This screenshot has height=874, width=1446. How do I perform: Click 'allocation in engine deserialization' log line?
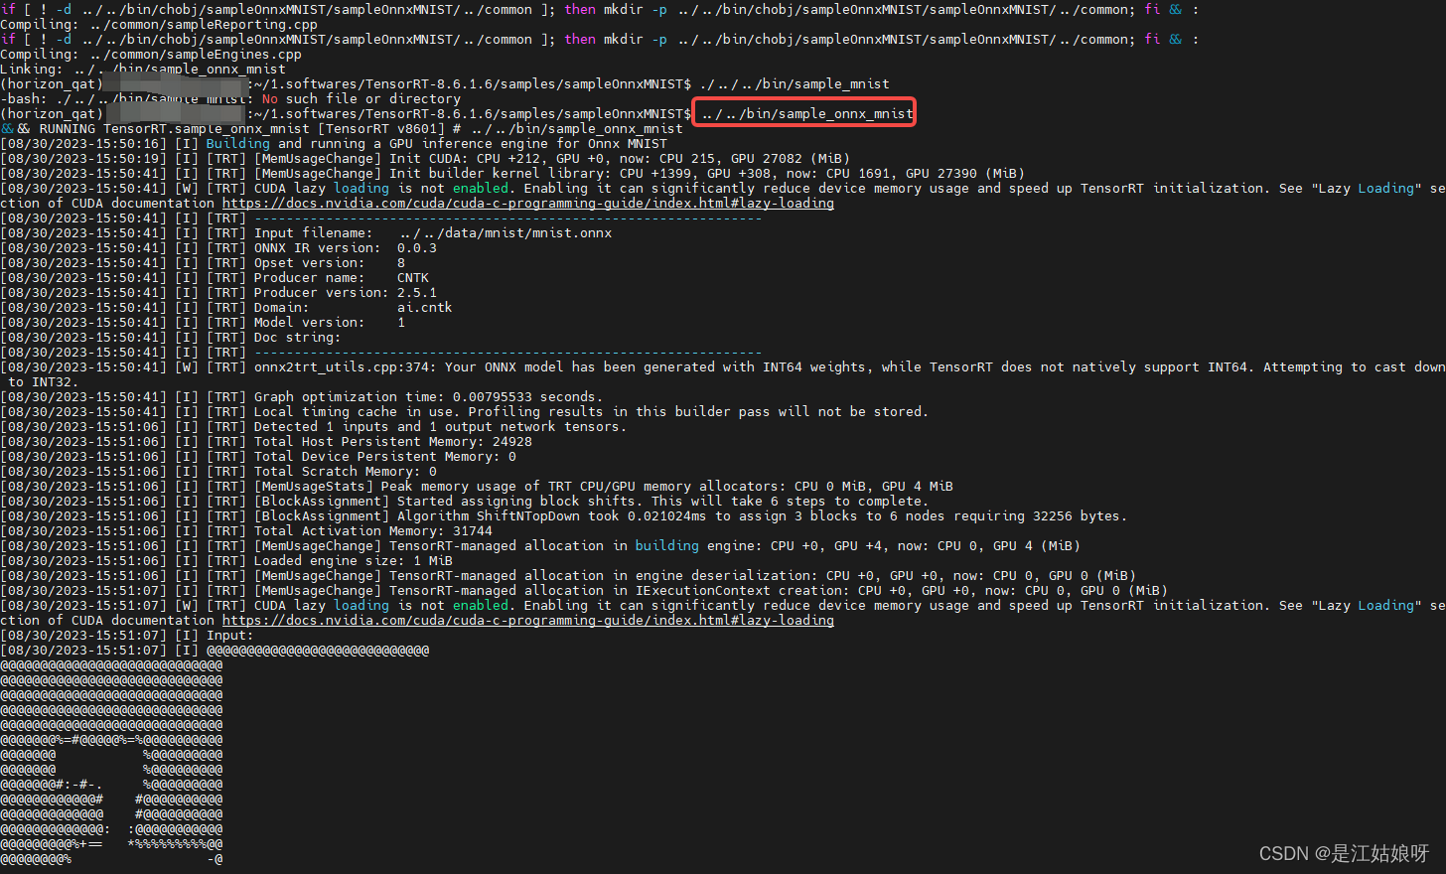pyautogui.click(x=568, y=576)
